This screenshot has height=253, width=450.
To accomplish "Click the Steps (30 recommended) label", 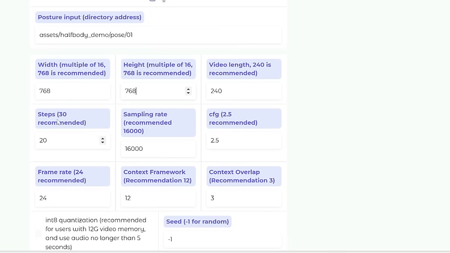I will (x=73, y=118).
